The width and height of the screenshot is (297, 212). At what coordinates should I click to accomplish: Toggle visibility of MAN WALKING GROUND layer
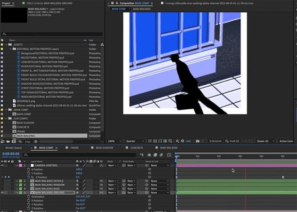tap(2, 192)
